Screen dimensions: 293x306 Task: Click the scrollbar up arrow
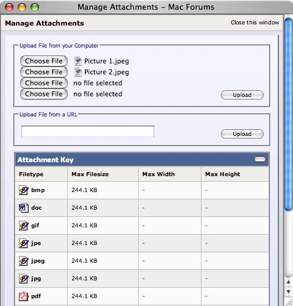[x=289, y=282]
